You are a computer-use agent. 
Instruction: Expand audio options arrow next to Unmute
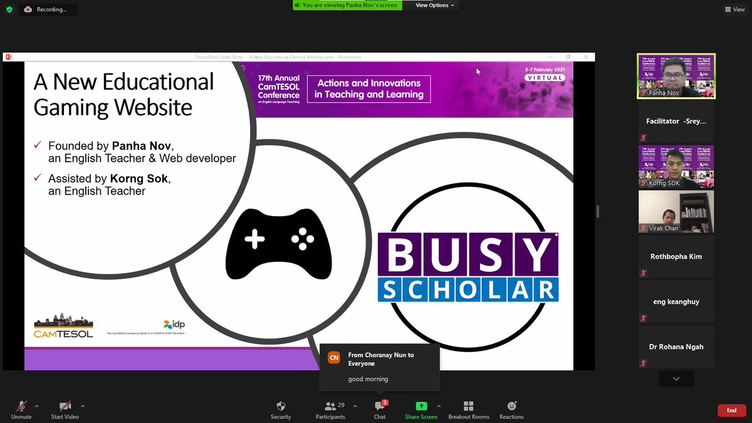[36, 406]
